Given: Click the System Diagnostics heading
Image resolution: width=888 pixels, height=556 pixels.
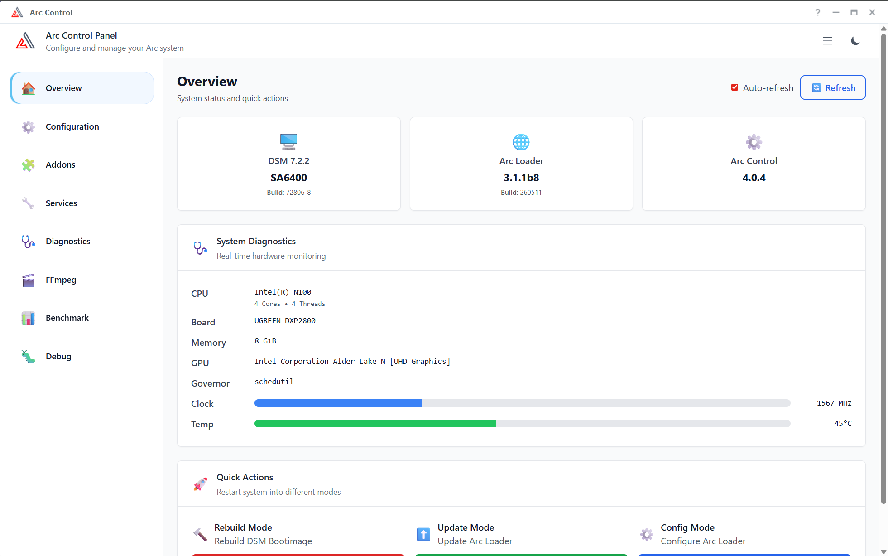Looking at the screenshot, I should click(256, 242).
